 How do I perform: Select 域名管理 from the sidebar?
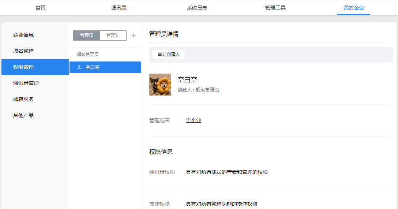tap(23, 51)
